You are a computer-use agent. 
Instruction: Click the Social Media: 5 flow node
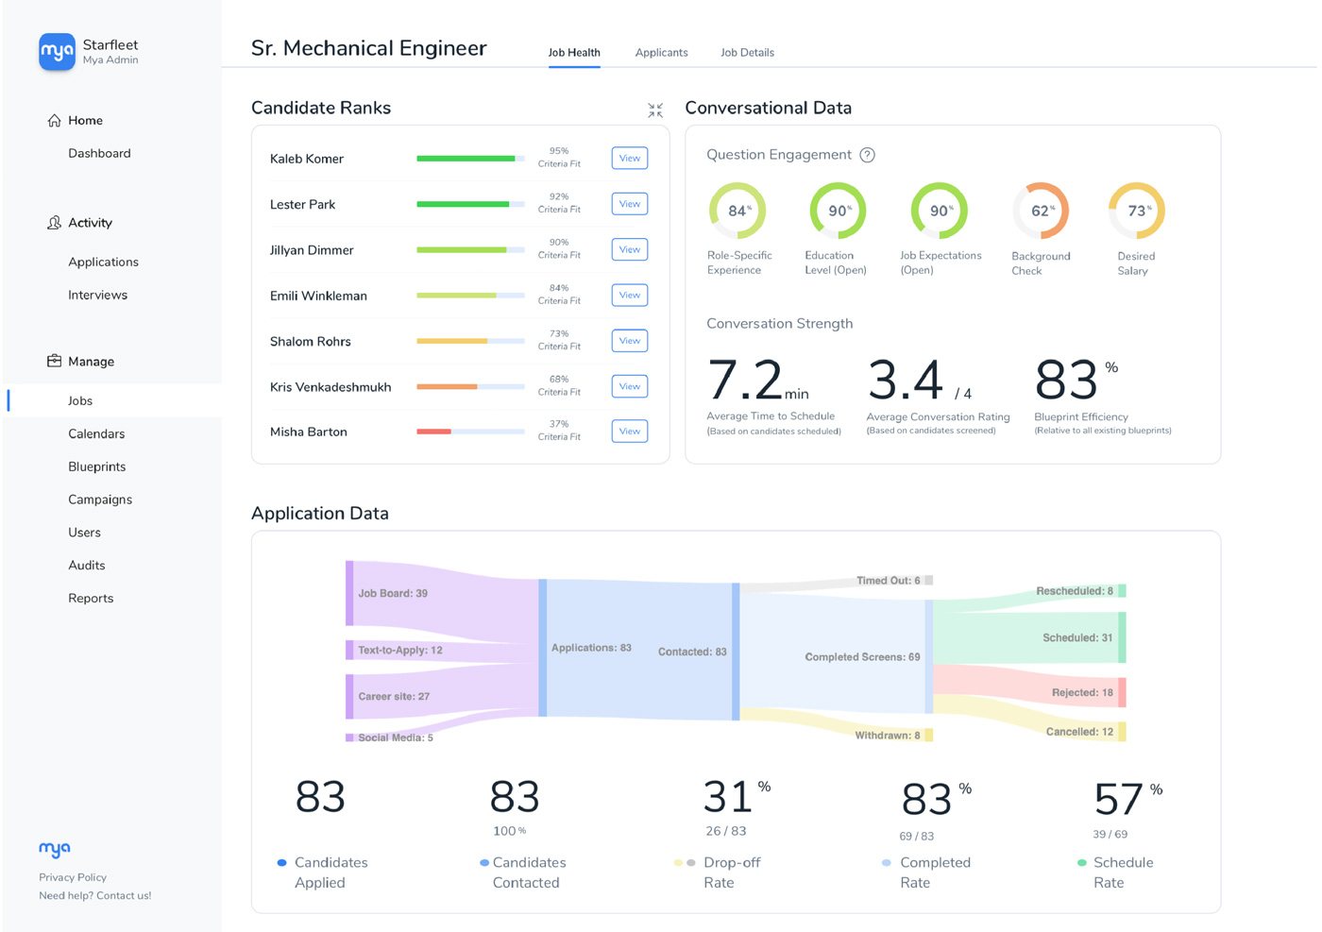coord(349,737)
